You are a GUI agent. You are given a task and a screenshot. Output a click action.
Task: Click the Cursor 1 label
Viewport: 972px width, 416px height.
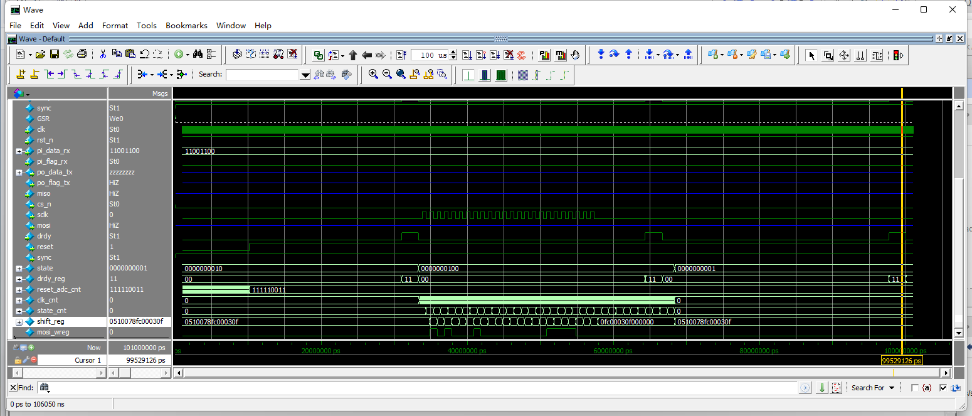[x=88, y=360]
